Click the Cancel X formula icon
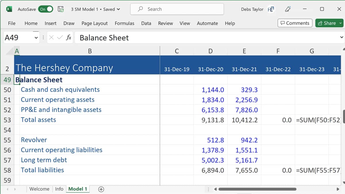345x194 pixels. [x=51, y=37]
